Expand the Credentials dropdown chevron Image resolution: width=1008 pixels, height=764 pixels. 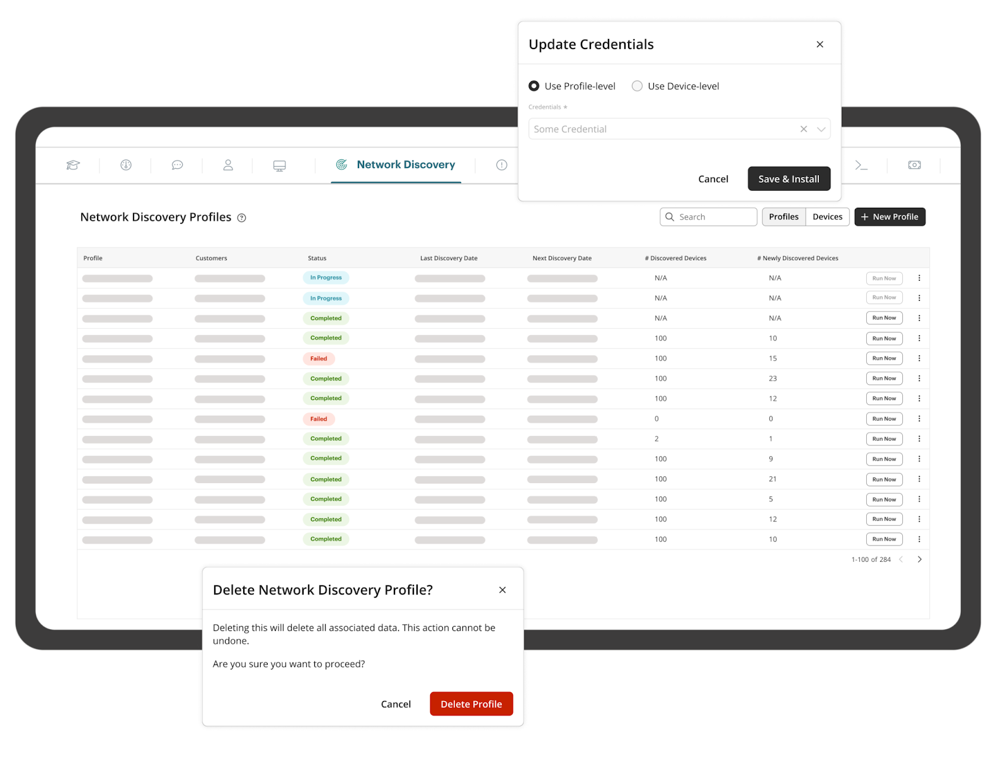pyautogui.click(x=821, y=129)
